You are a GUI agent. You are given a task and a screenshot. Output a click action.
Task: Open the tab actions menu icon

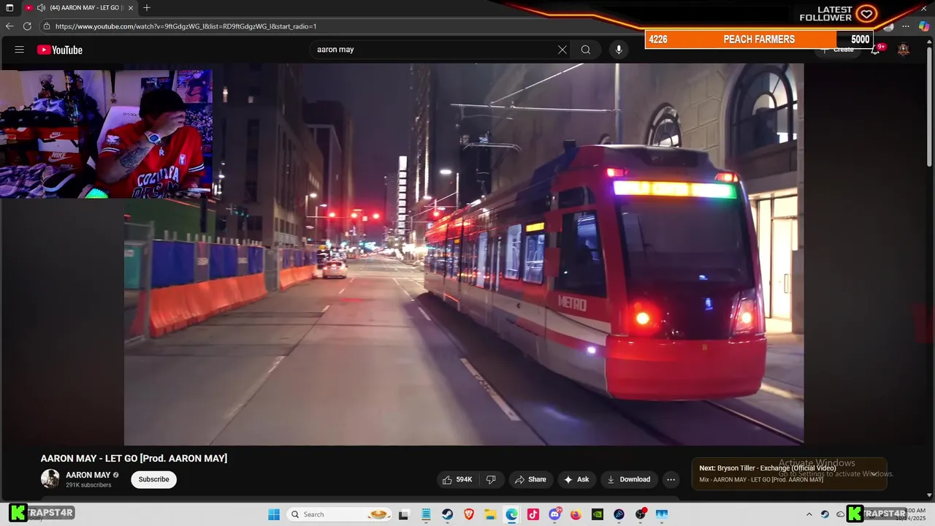(9, 8)
